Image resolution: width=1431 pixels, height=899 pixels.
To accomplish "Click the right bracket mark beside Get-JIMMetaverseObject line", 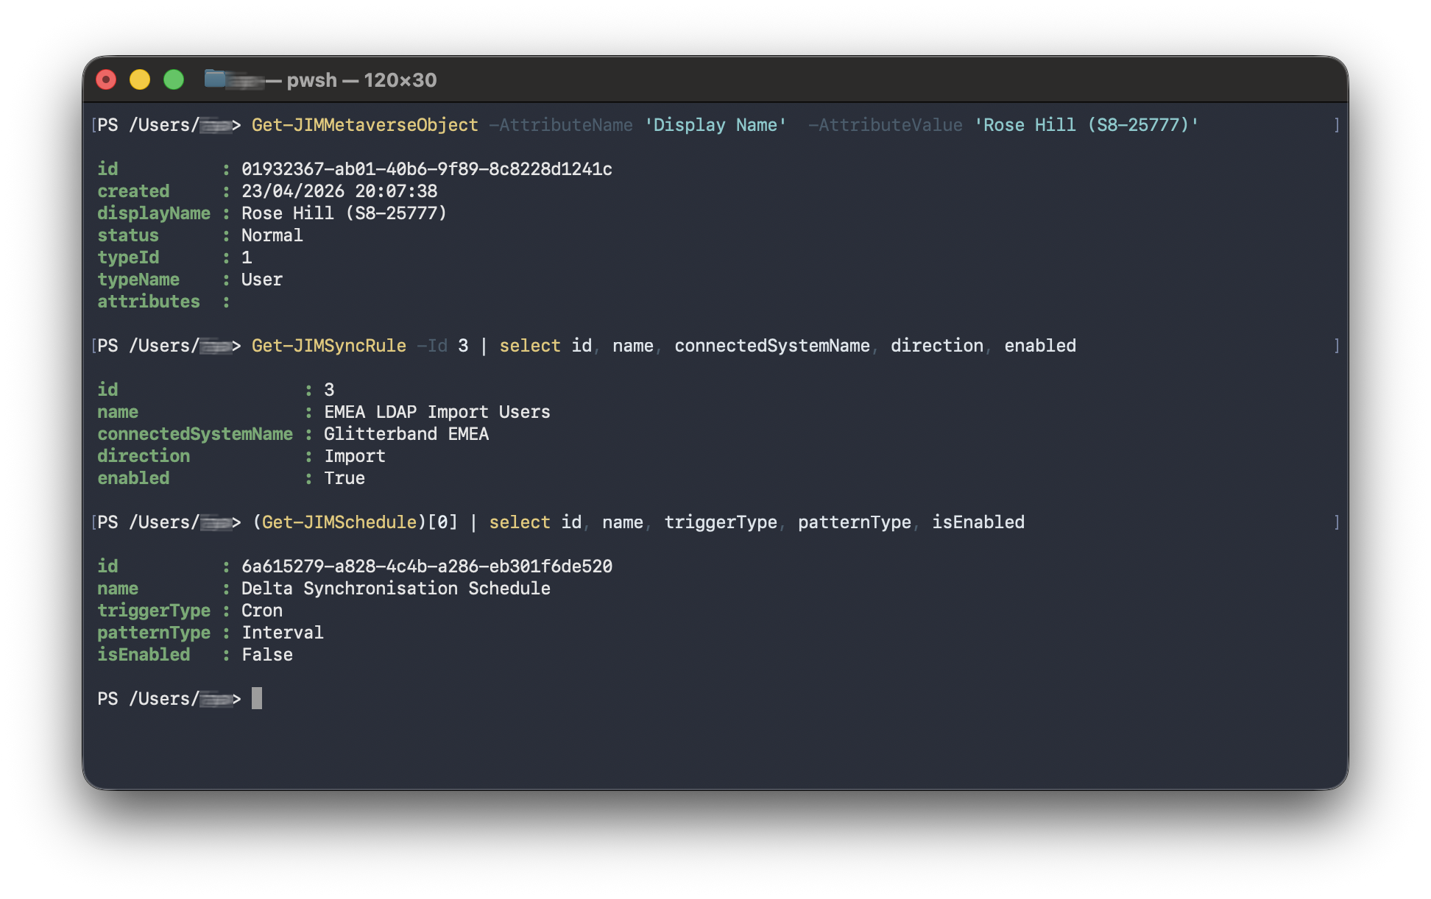I will click(x=1336, y=125).
